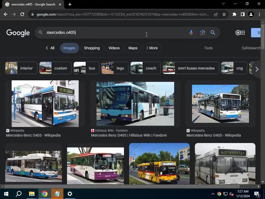Search by image with Google Lens
This screenshot has width=265, height=199.
click(x=202, y=32)
